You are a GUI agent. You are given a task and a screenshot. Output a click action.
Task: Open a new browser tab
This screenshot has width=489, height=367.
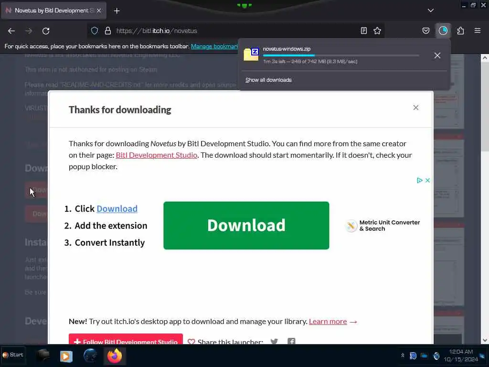[117, 11]
